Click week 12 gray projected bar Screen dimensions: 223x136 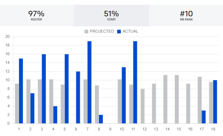click(x=143, y=106)
